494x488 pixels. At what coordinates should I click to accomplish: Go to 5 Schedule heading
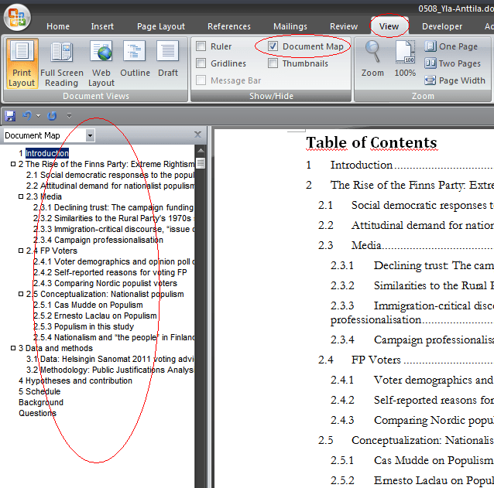(x=39, y=391)
